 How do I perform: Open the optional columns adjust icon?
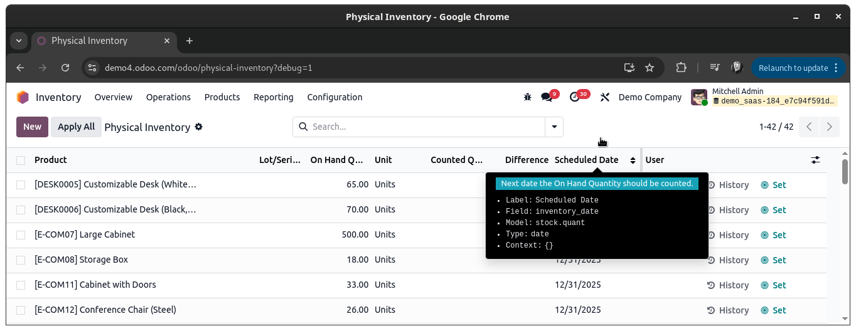point(815,160)
